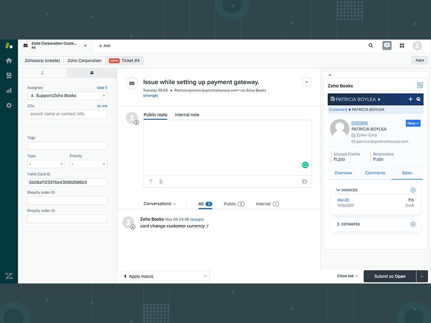This screenshot has height=323, width=431.
Task: Open the Home view in sidebar
Action: (9, 61)
